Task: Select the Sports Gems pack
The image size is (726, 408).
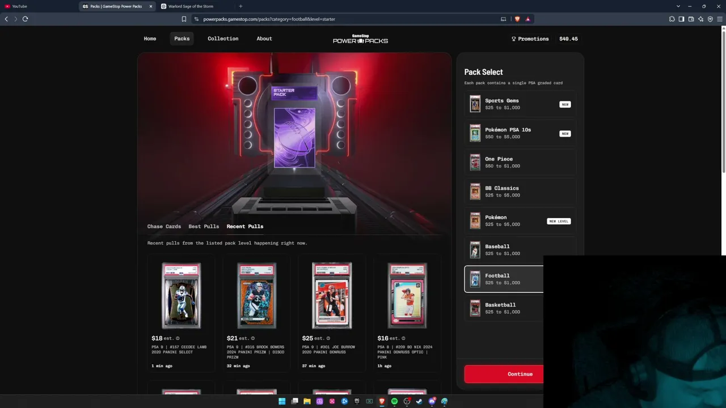Action: coord(520,104)
